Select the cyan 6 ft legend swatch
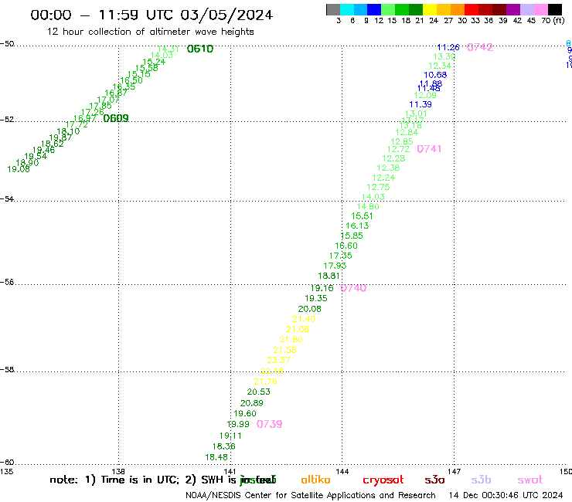The height and width of the screenshot is (502, 572). coord(347,9)
